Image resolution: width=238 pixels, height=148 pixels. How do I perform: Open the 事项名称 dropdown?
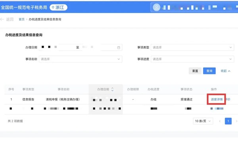coord(81,59)
